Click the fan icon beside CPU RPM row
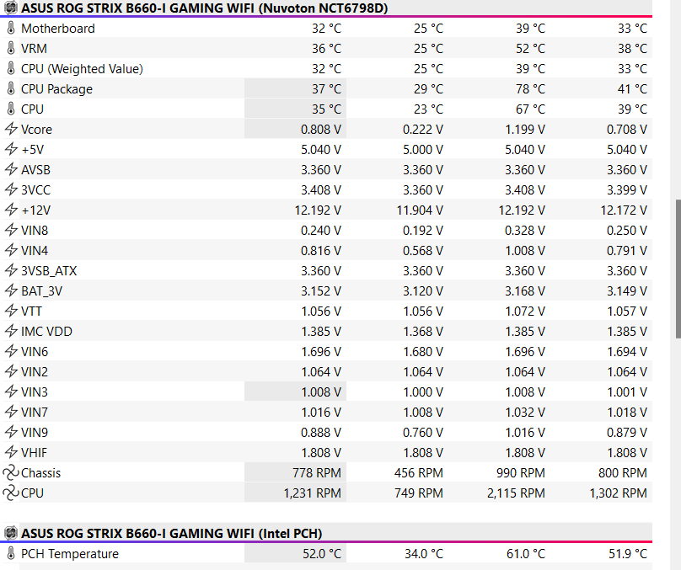This screenshot has height=570, width=681. click(x=11, y=493)
